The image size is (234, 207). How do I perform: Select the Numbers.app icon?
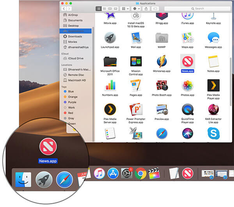pyautogui.click(x=110, y=85)
